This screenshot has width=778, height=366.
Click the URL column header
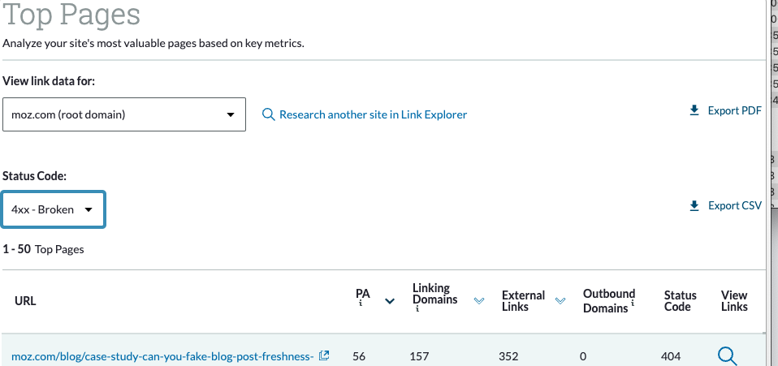pos(25,301)
